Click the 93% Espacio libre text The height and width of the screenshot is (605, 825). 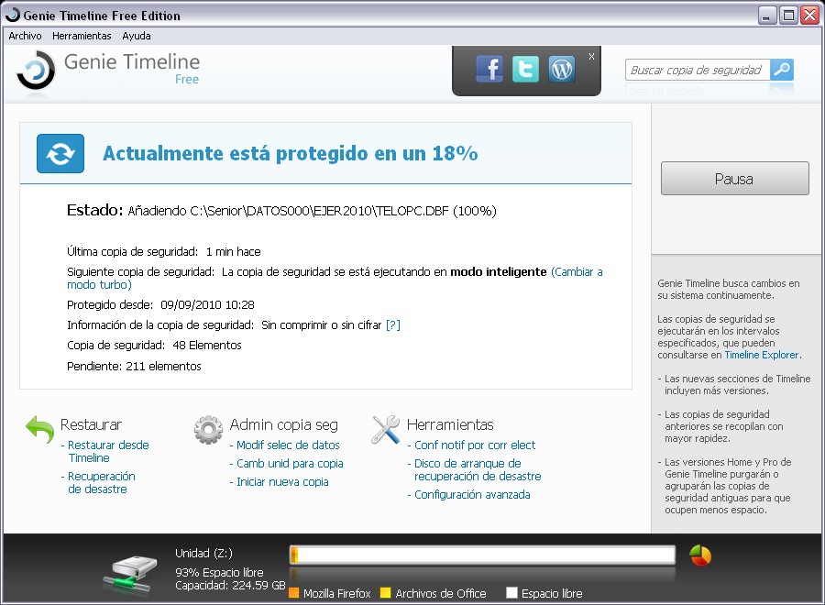[x=219, y=572]
